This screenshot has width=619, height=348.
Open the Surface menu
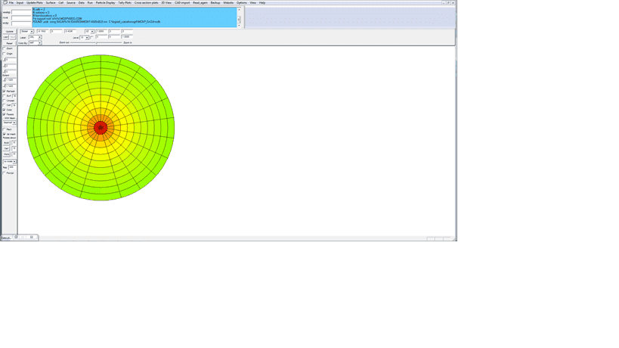point(51,2)
